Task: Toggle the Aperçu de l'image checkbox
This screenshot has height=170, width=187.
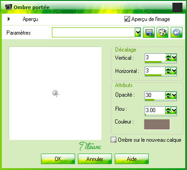Action: pyautogui.click(x=127, y=19)
